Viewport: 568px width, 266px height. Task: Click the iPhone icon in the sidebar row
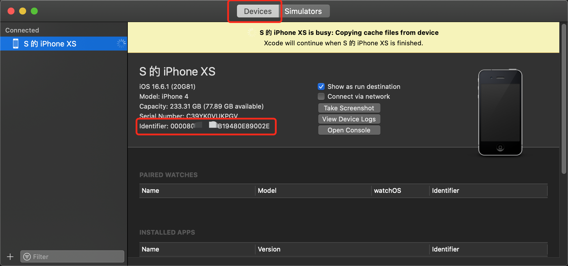(x=16, y=44)
